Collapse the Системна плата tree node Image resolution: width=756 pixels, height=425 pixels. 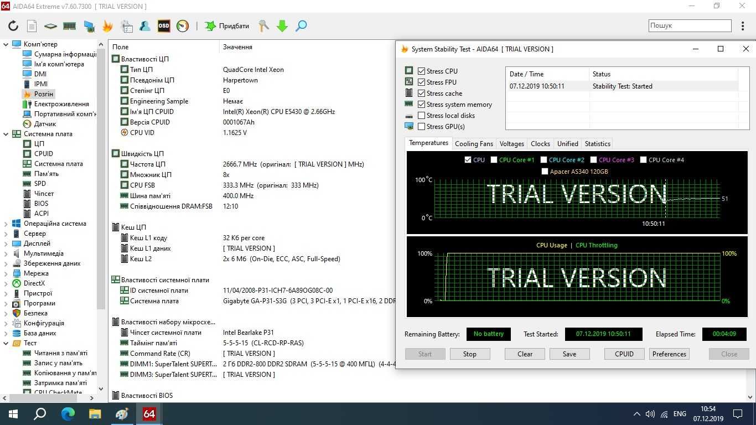6,134
